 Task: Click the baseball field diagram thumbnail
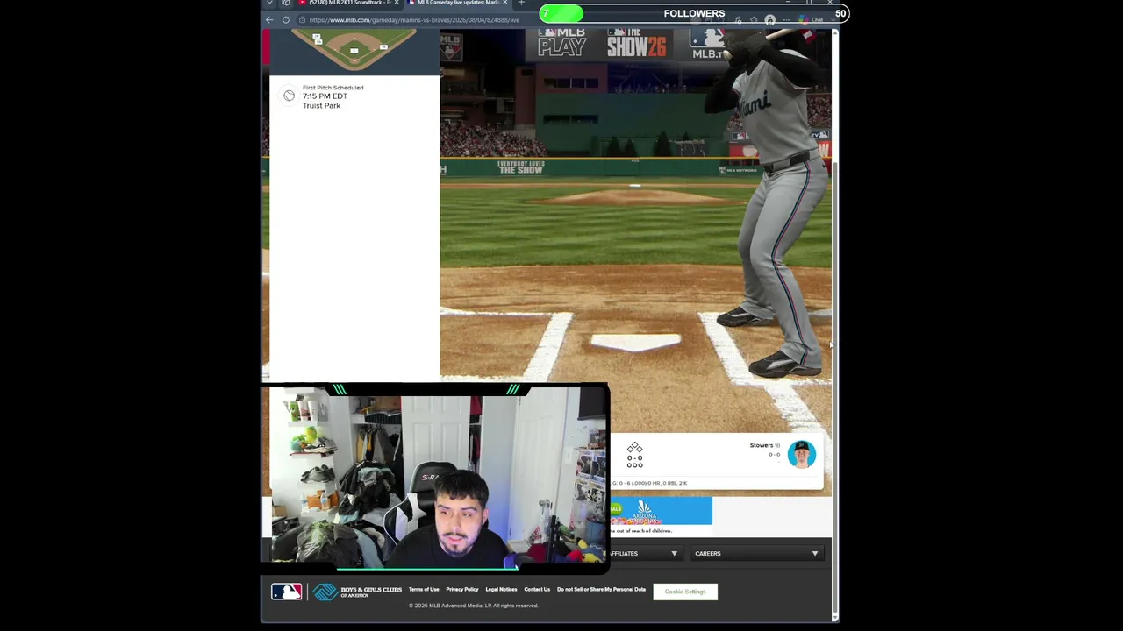pos(354,49)
